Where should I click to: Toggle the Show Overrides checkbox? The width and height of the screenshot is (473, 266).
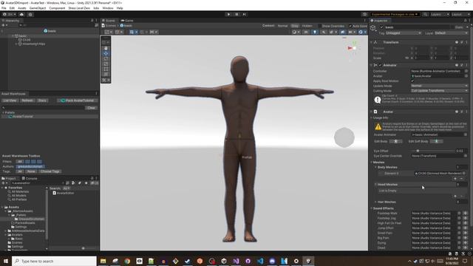tap(320, 26)
